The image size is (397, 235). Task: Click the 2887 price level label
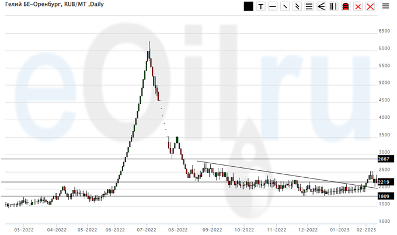point(384,159)
